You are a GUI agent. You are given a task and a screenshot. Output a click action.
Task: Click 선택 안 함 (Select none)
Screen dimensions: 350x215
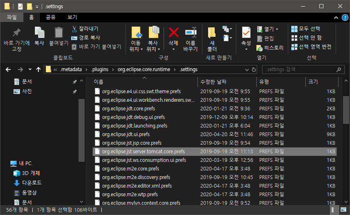[x=307, y=38]
